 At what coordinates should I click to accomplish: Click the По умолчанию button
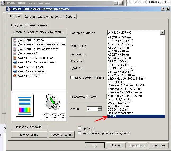(29, 135)
